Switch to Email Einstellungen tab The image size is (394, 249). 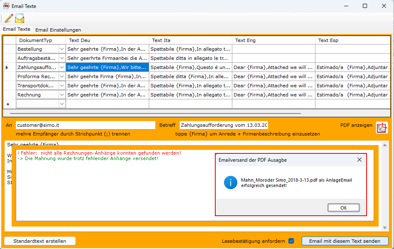[x=58, y=30]
